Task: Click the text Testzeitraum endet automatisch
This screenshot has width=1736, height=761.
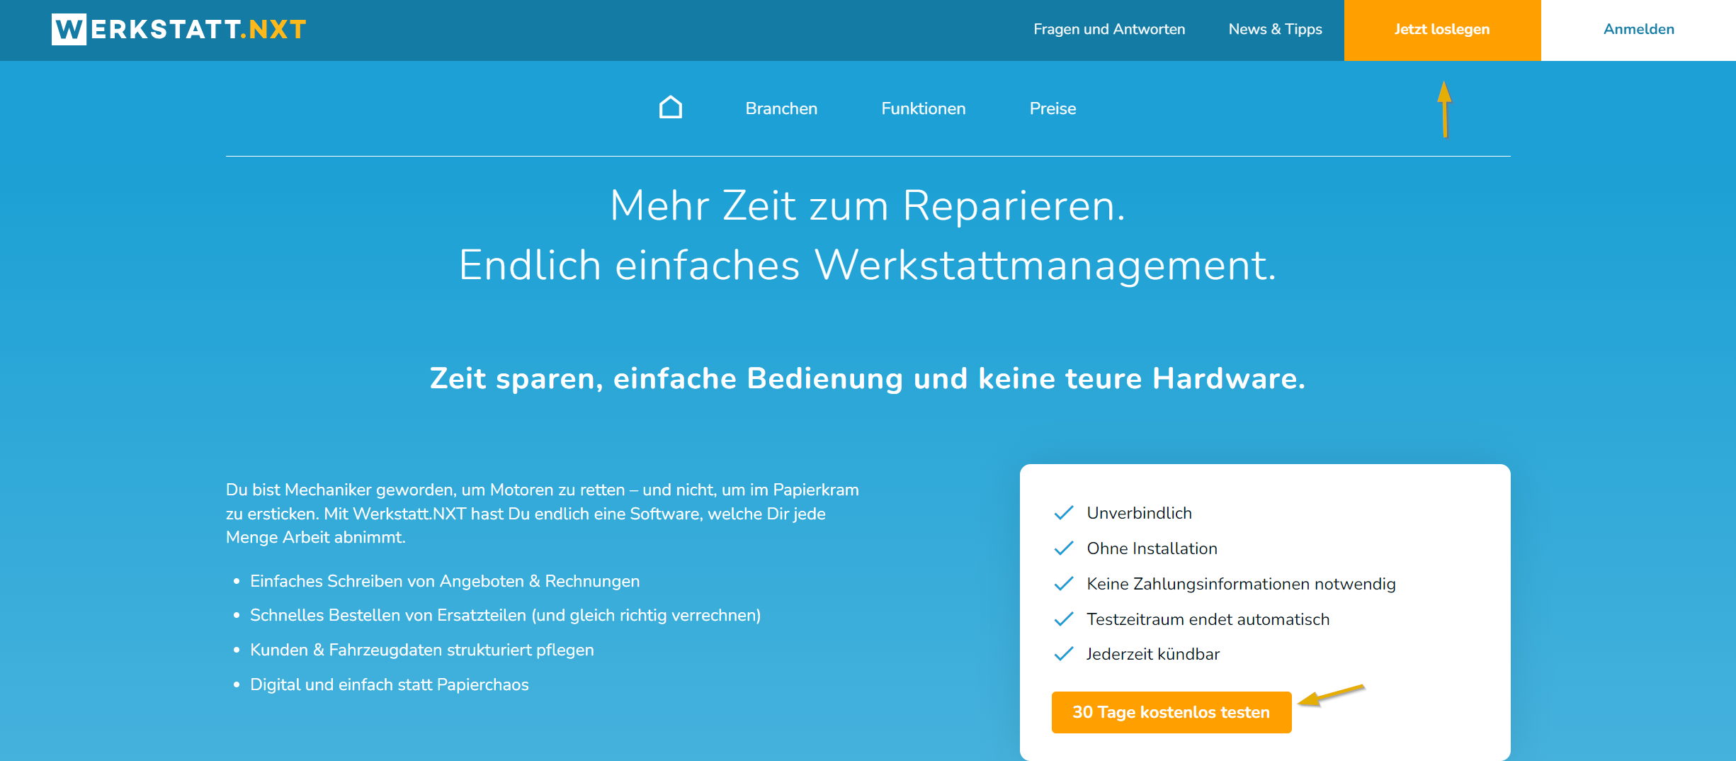Action: (1208, 619)
